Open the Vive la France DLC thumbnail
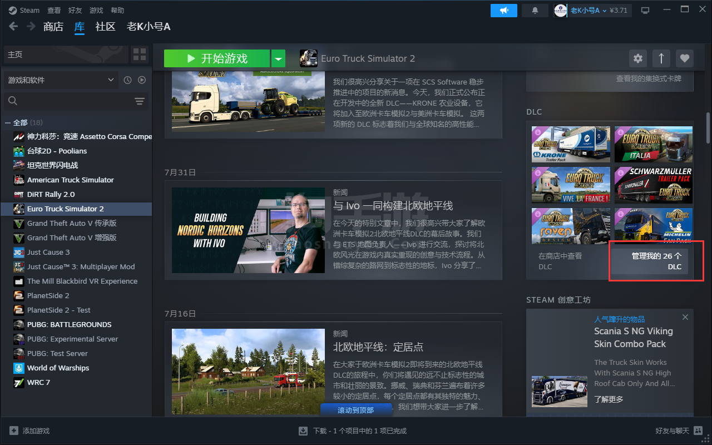712x445 pixels. coord(571,185)
